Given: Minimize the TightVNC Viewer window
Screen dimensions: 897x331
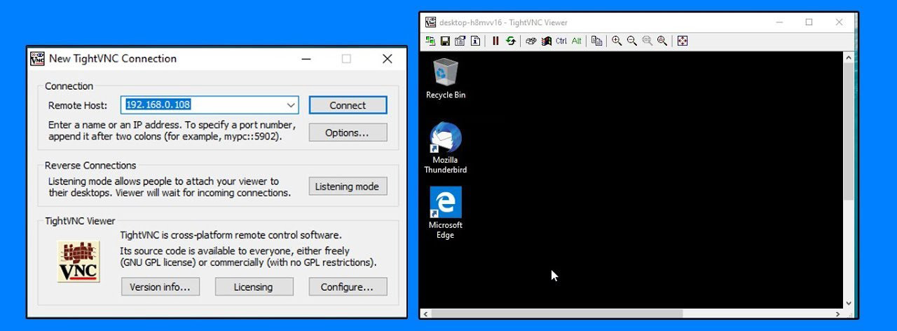Looking at the screenshot, I should pos(779,22).
